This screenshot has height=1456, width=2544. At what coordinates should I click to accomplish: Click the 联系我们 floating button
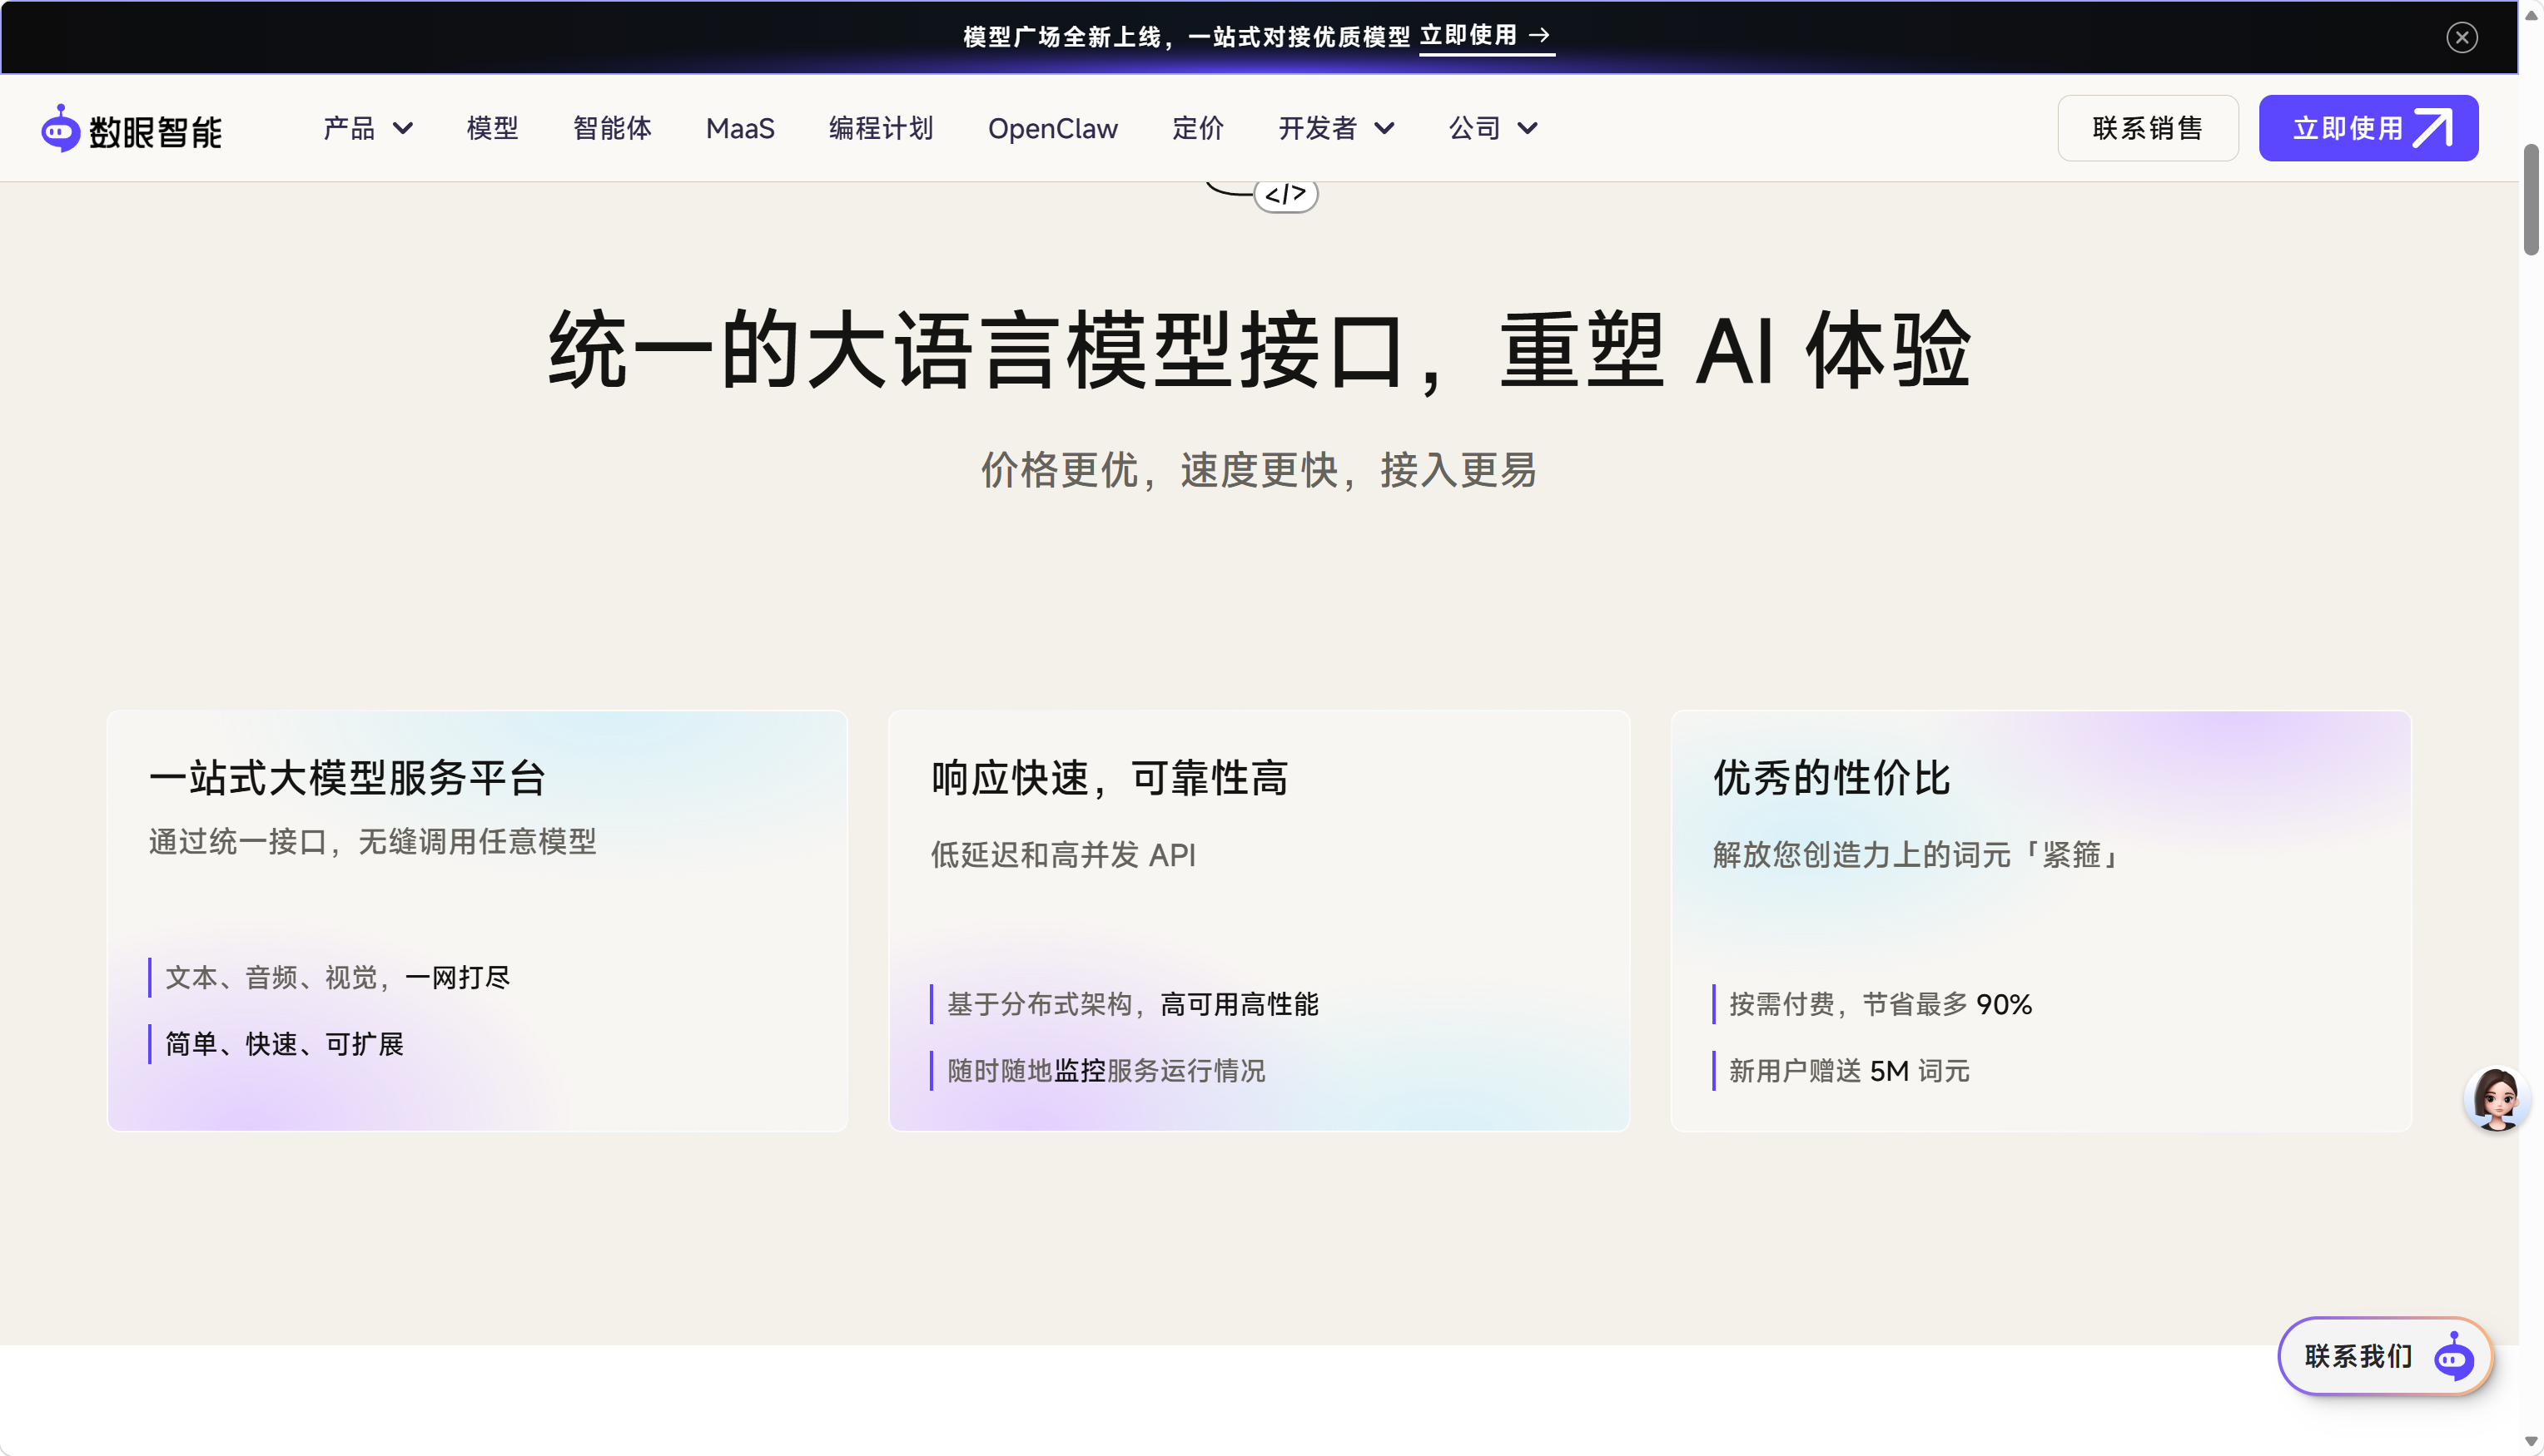2385,1357
